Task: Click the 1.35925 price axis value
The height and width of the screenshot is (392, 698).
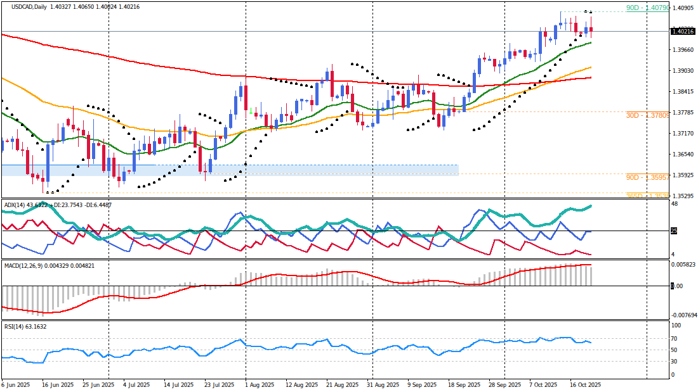Action: pos(685,175)
